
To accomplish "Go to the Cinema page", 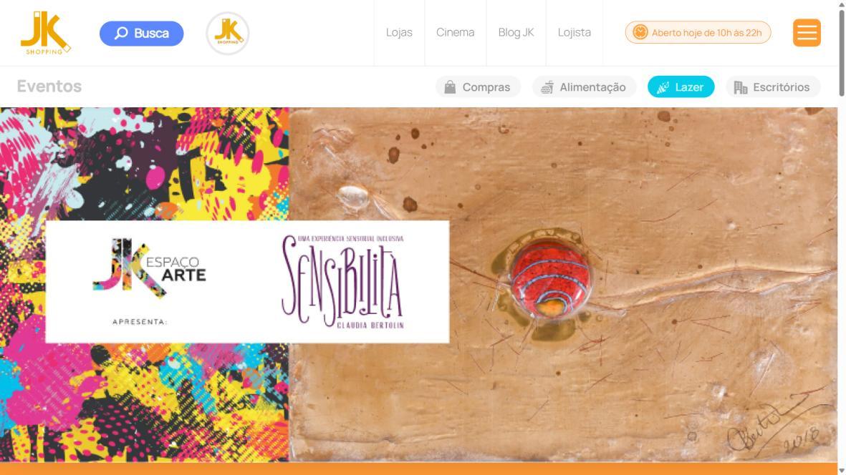I will point(456,32).
